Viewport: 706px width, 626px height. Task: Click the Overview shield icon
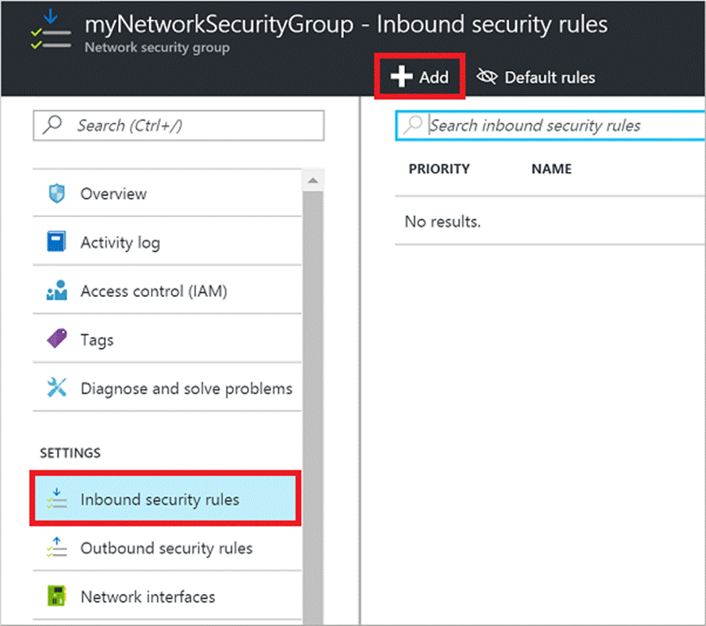[x=57, y=194]
